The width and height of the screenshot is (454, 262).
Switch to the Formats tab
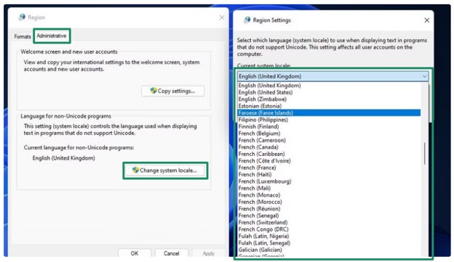[x=23, y=36]
